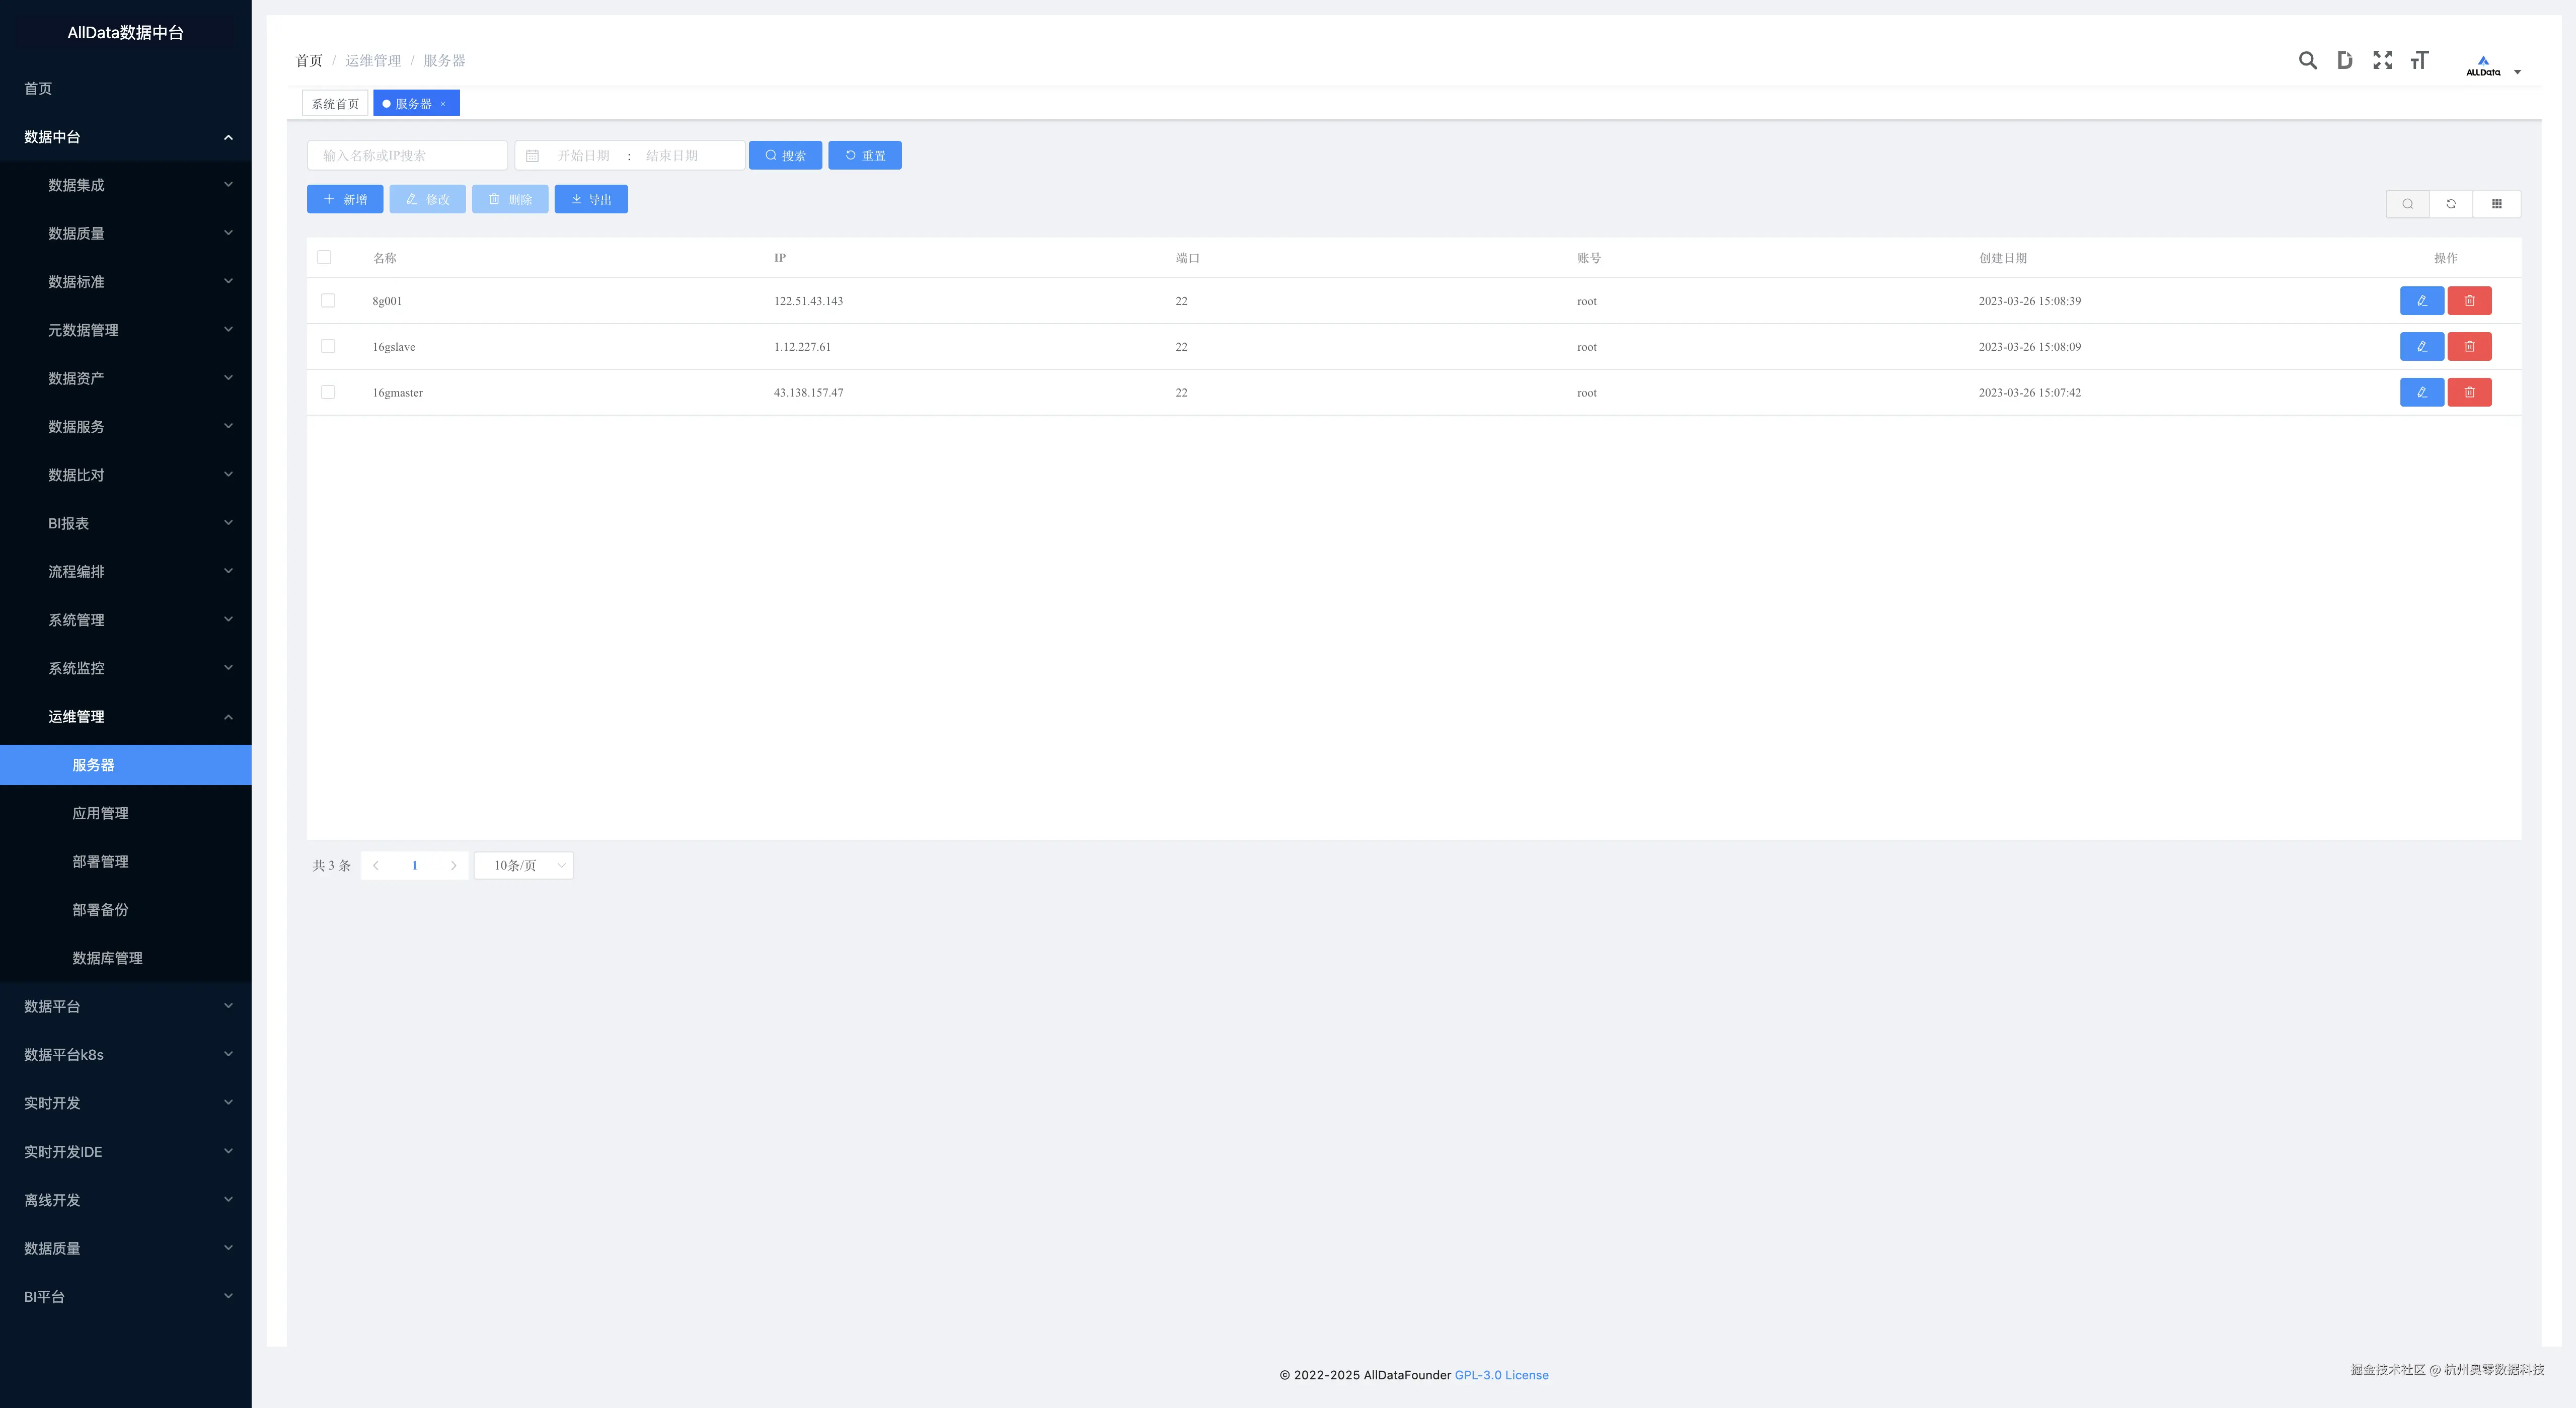Open the 10条/页 page size dropdown
Screen dimensions: 2576x1408
[523, 865]
